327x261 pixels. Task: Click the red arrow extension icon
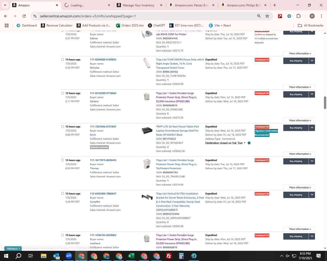[280, 16]
